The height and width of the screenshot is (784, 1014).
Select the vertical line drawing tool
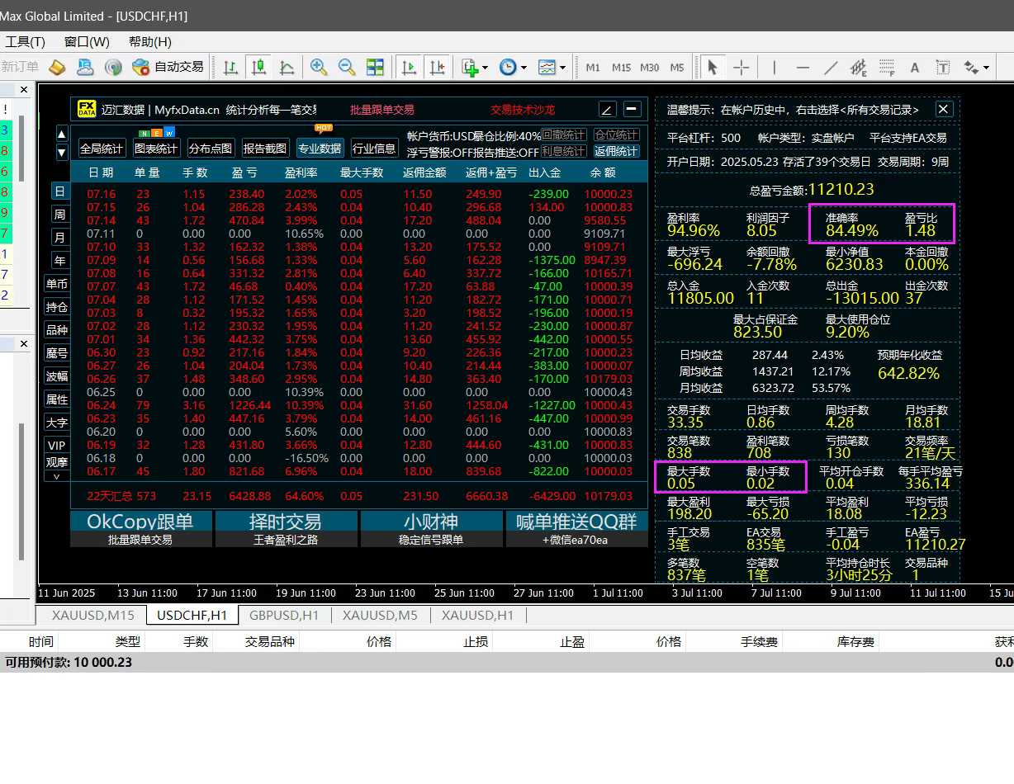[x=775, y=67]
